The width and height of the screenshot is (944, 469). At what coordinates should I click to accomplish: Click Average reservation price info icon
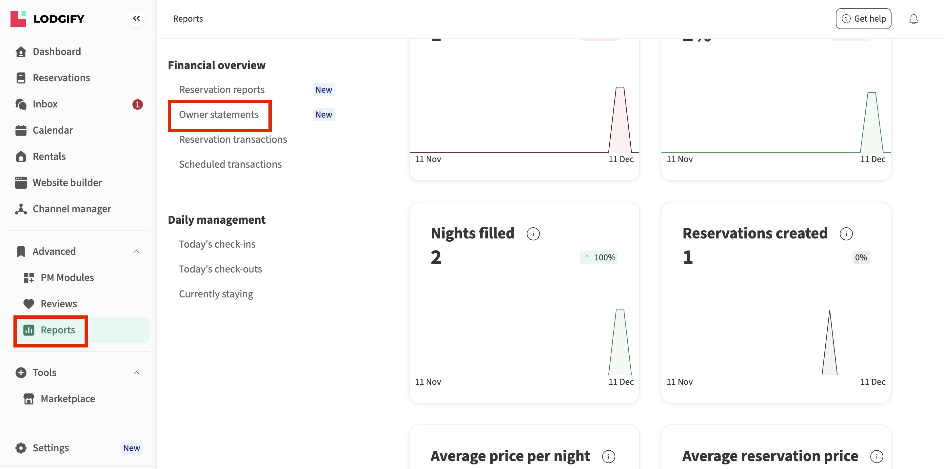click(876, 456)
